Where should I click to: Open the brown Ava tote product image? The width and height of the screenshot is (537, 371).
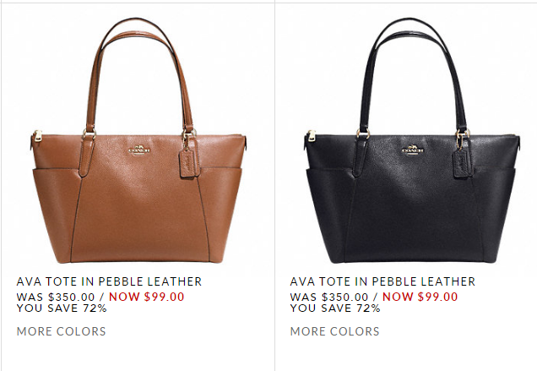(138, 140)
